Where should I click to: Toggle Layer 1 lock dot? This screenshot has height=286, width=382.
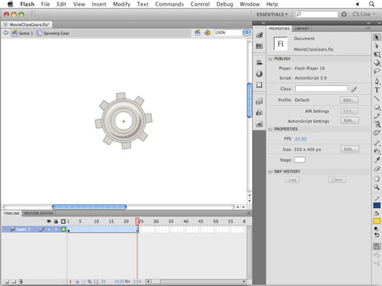tap(56, 230)
